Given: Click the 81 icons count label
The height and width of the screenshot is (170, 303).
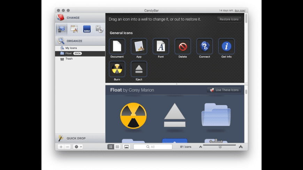Looking at the screenshot, I should tap(186, 147).
